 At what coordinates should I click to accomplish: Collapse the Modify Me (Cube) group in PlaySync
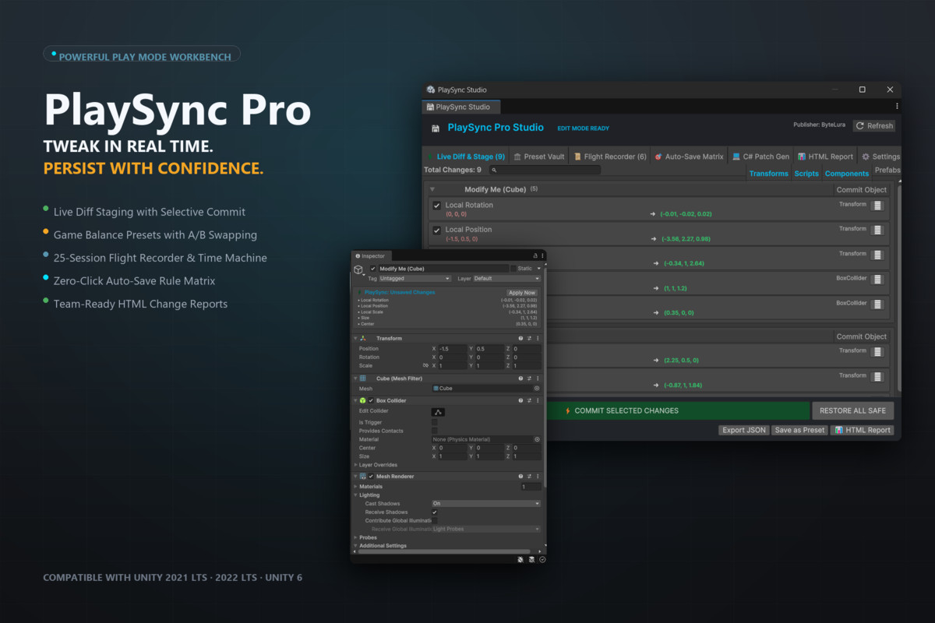coord(432,189)
